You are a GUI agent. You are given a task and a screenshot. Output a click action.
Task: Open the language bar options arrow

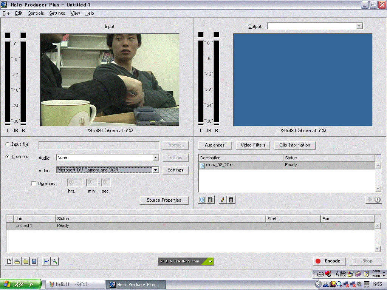coord(384,276)
